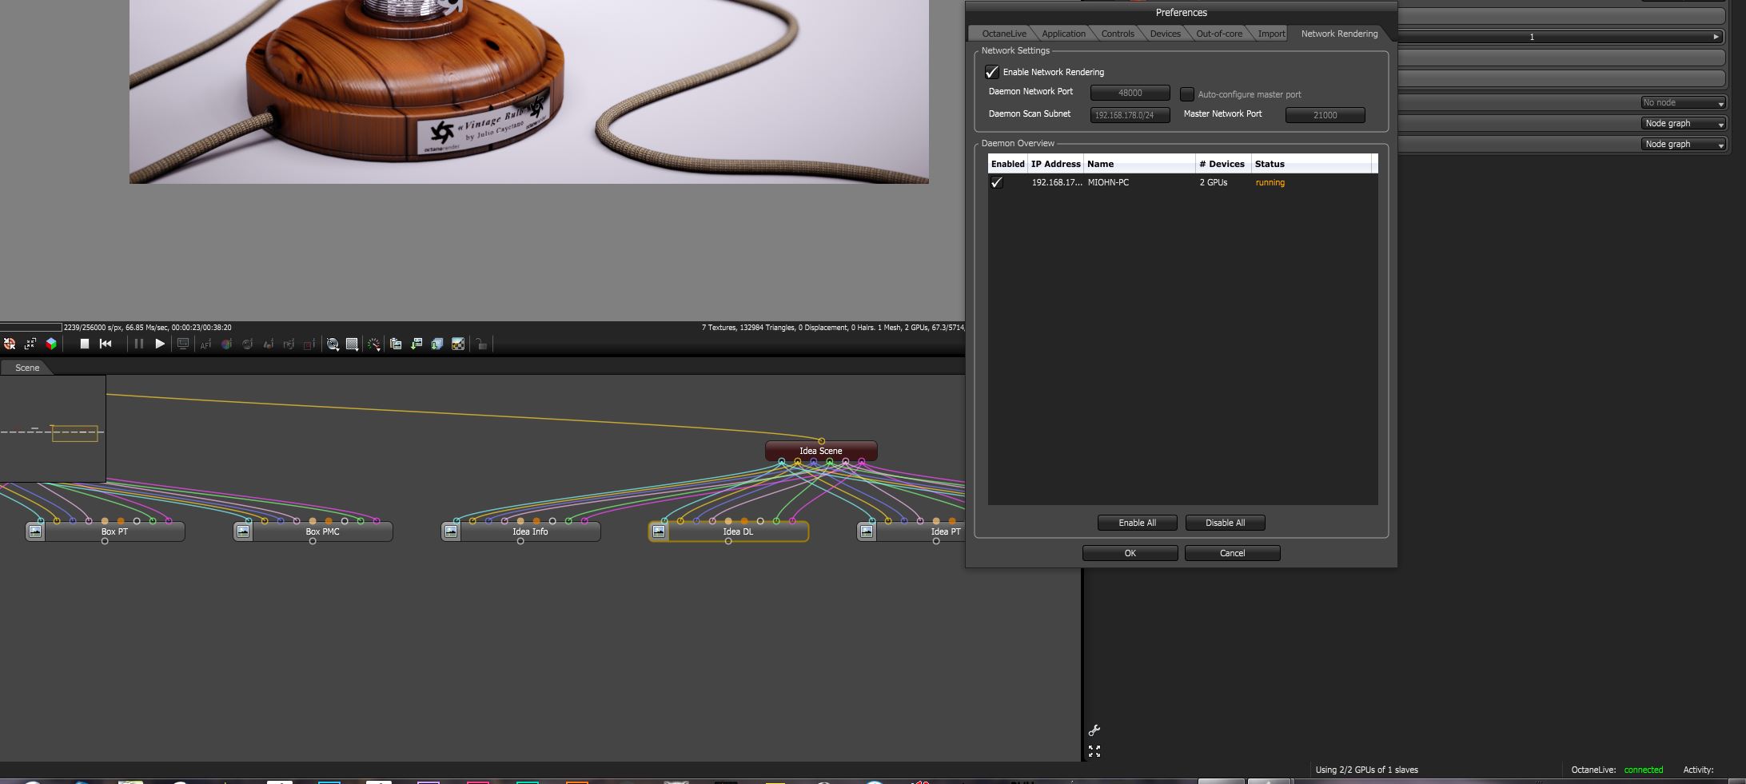Image resolution: width=1746 pixels, height=784 pixels.
Task: Switch to the Devices preferences tab
Action: 1166,34
